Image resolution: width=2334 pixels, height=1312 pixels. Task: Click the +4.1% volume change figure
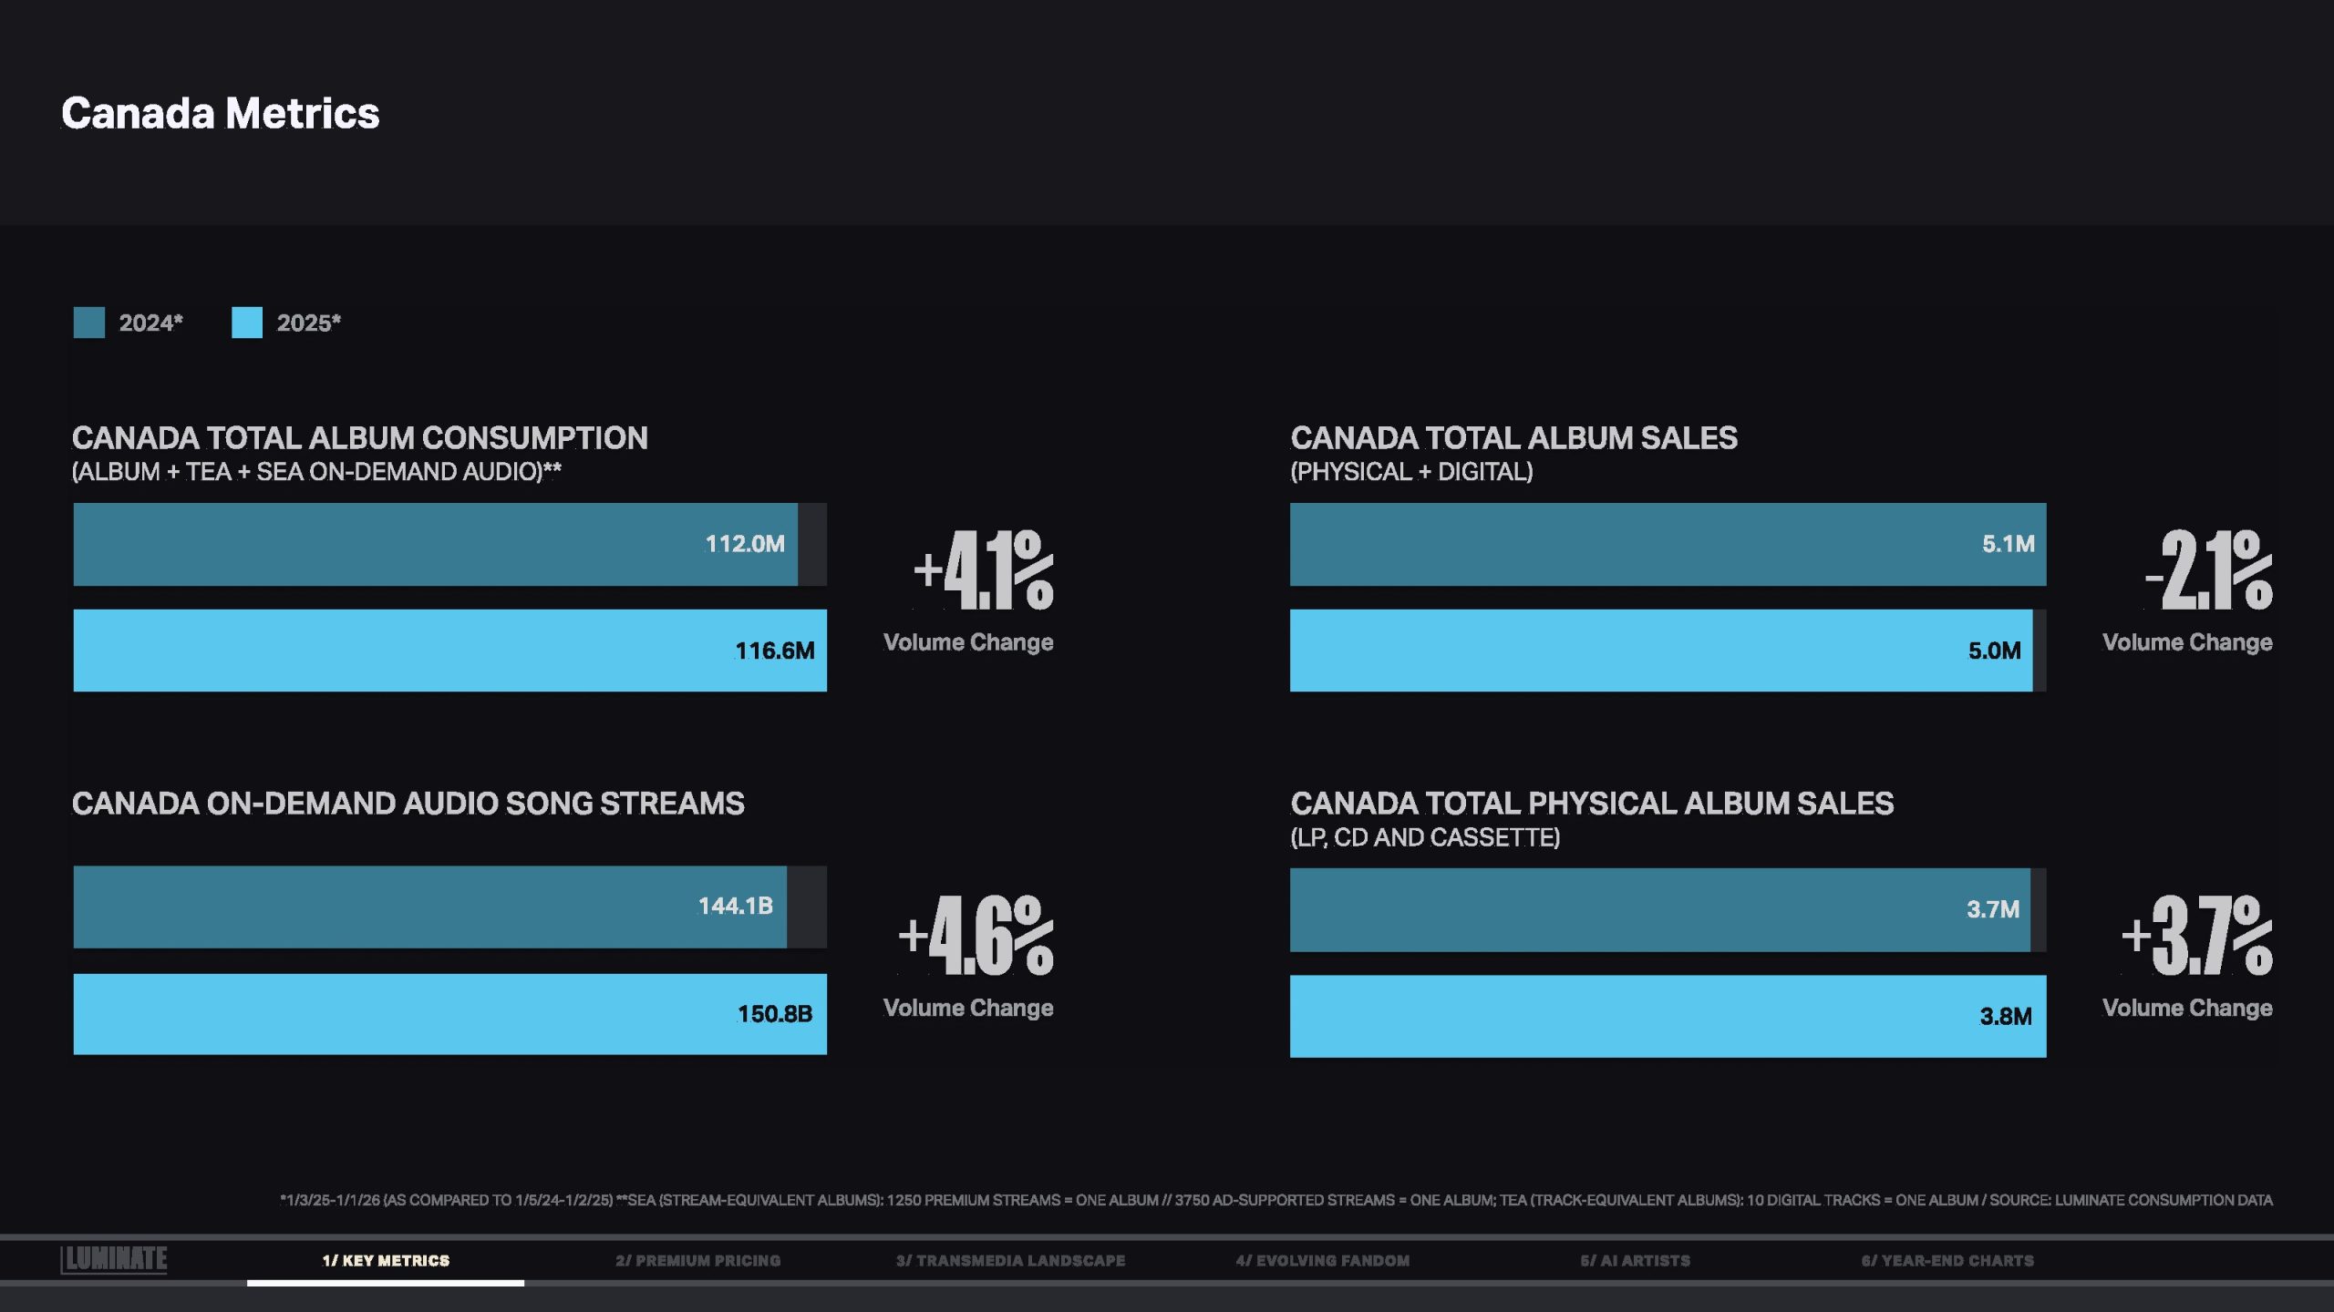(984, 570)
